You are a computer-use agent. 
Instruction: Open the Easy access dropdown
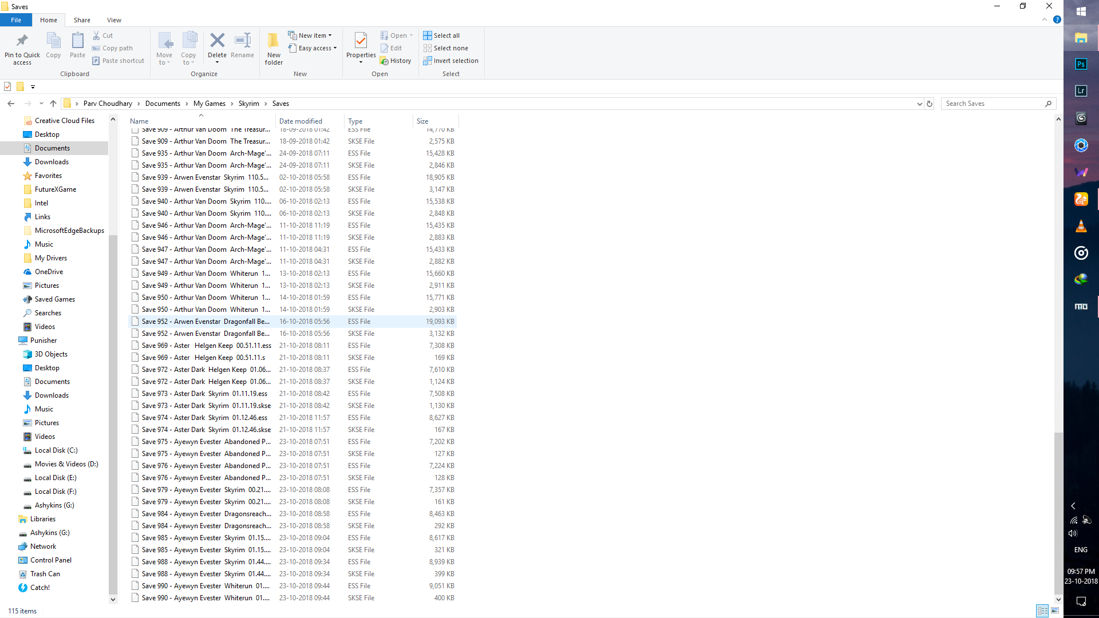pyautogui.click(x=313, y=48)
